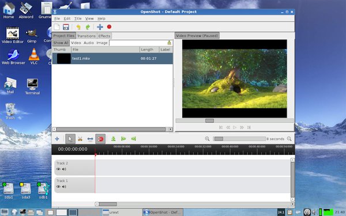Mute the audio on Track 2
The image size is (346, 216).
click(64, 169)
